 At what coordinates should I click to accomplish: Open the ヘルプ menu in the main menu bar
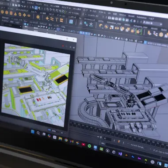151,19
